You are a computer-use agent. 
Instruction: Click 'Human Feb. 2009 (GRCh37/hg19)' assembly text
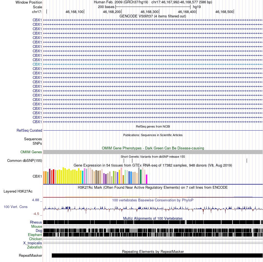pos(121,2)
